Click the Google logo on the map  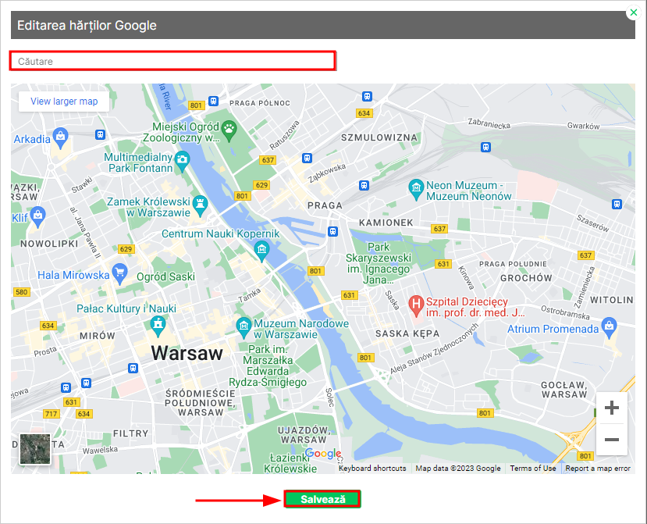coord(322,454)
